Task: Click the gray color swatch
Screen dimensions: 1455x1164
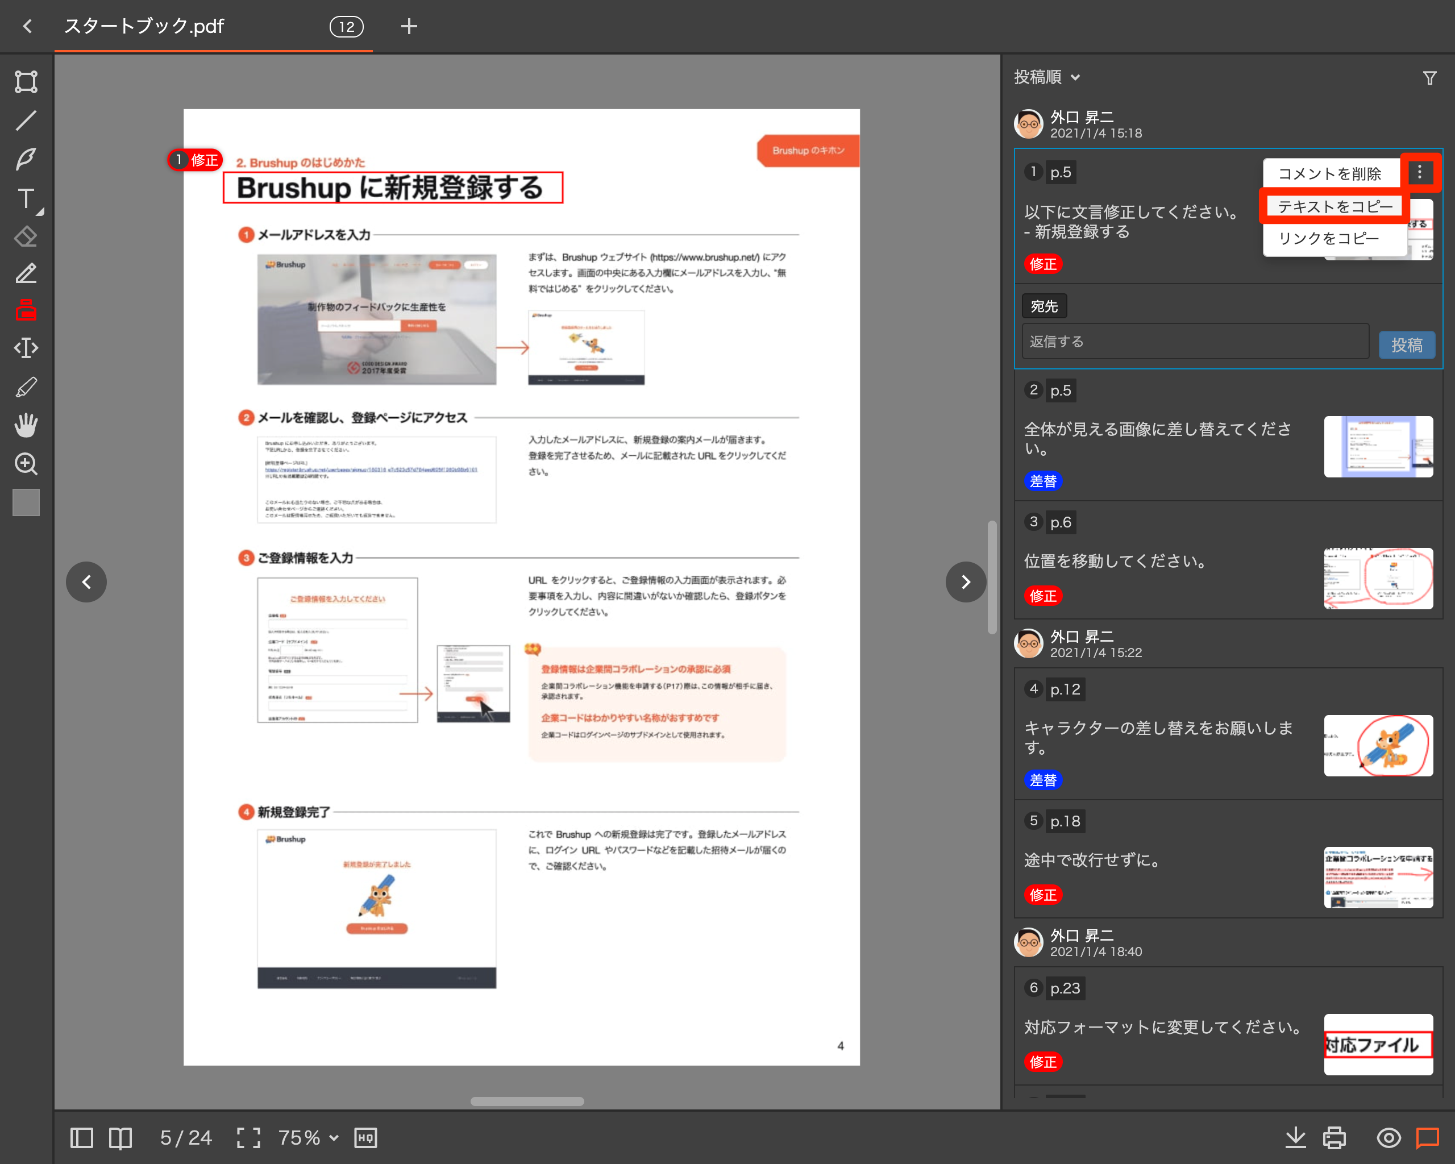Action: click(x=26, y=502)
